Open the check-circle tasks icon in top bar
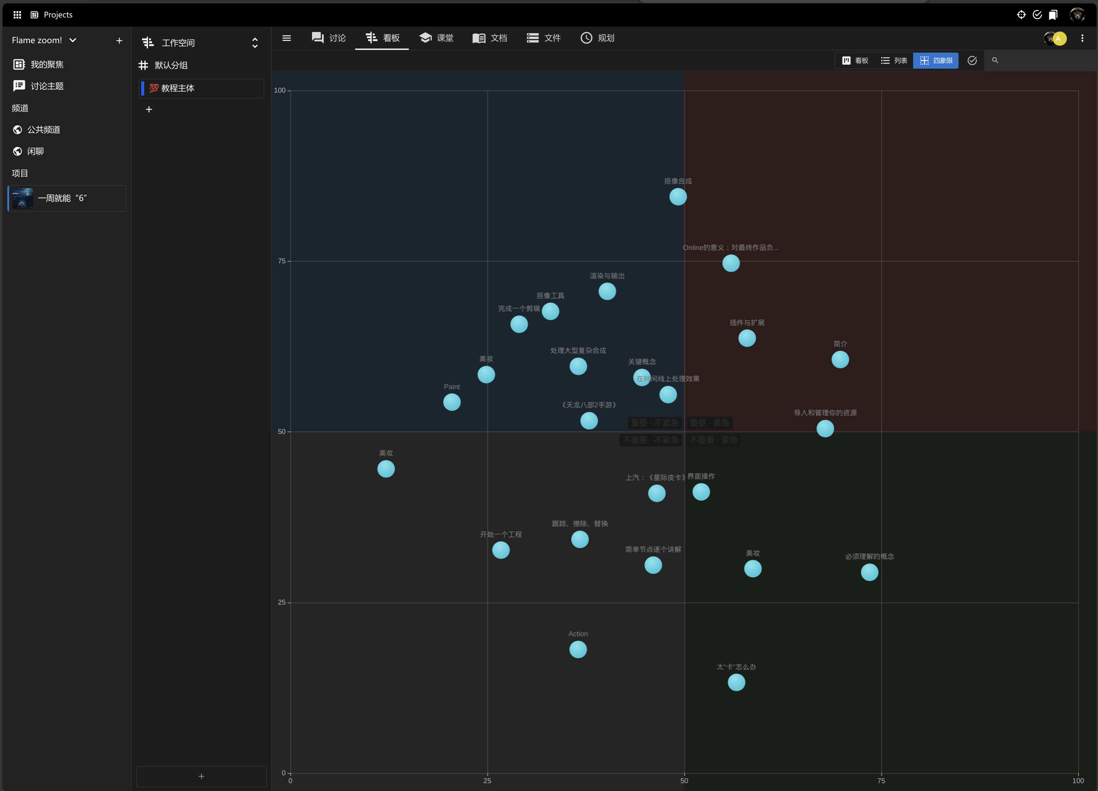This screenshot has width=1098, height=791. pos(1037,15)
